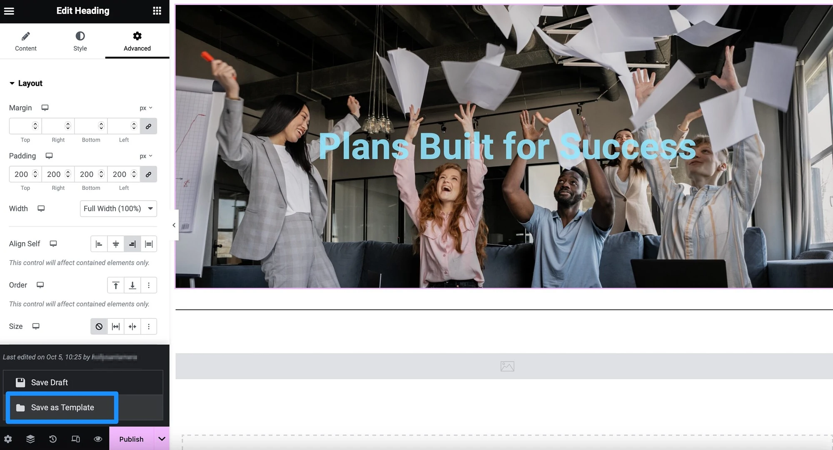This screenshot has height=450, width=833.
Task: Click the responsive desktop icon for Padding
Action: (48, 156)
